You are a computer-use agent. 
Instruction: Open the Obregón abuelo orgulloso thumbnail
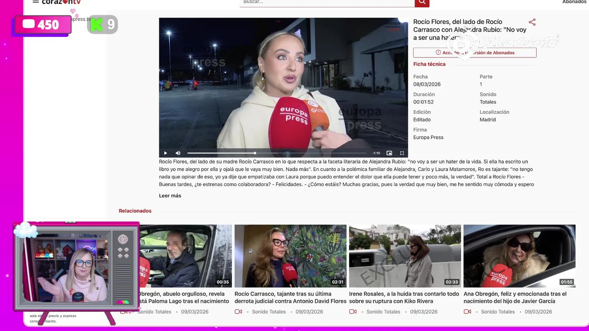(x=185, y=256)
